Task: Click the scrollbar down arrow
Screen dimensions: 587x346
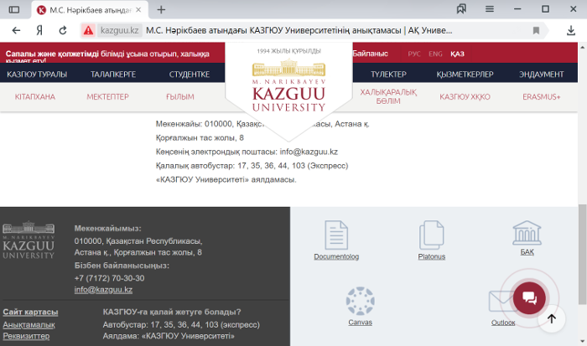Action: click(582, 341)
